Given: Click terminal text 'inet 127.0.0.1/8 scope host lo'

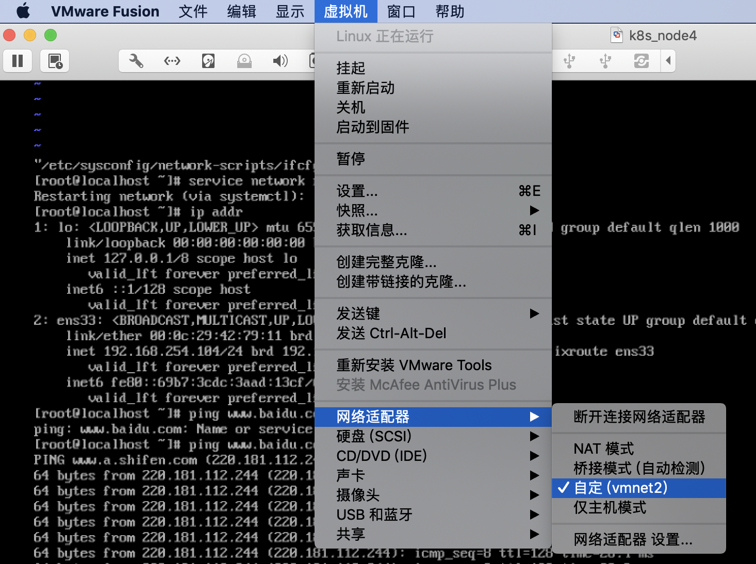Looking at the screenshot, I should tap(182, 258).
